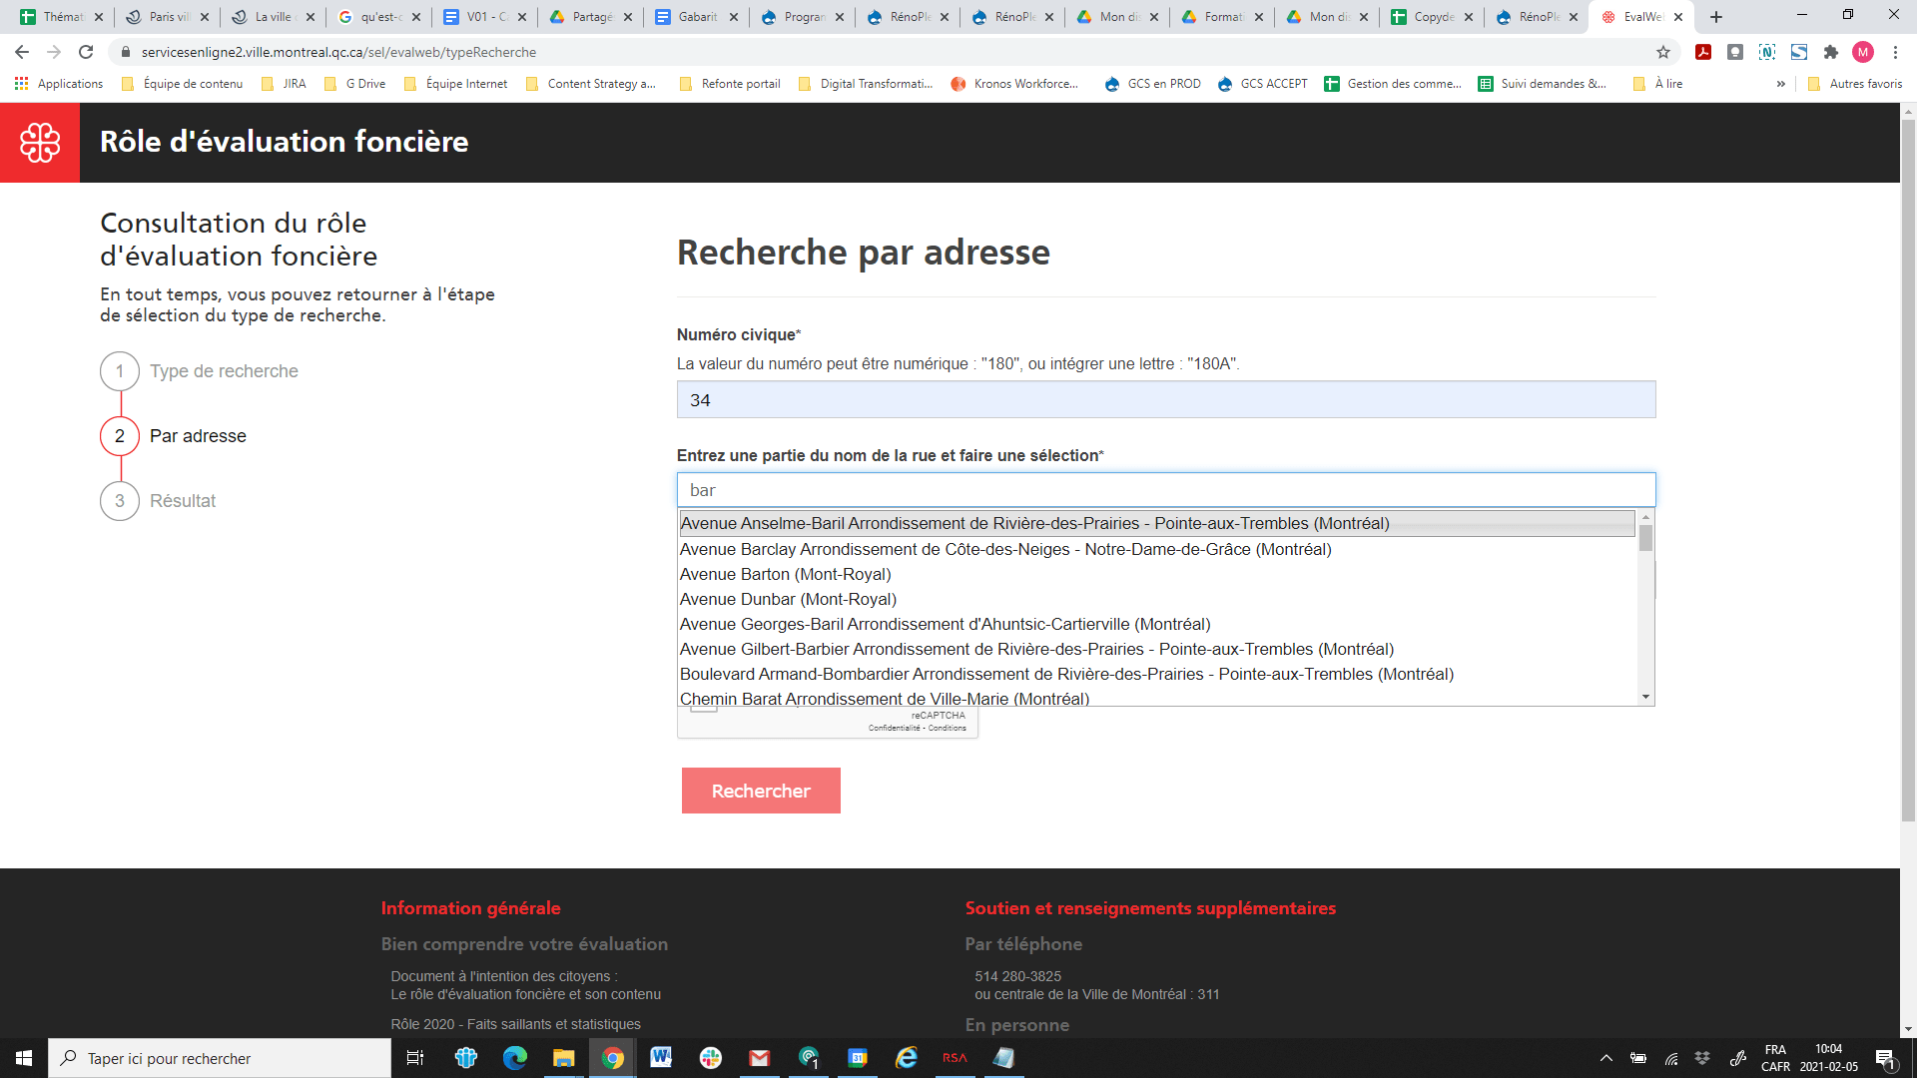1917x1078 pixels.
Task: Open the notifications center icon
Action: coord(1885,1059)
